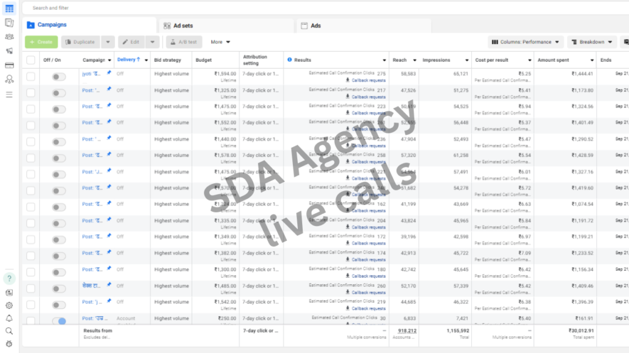The width and height of the screenshot is (629, 353).
Task: Open the Help question mark icon
Action: click(x=9, y=278)
